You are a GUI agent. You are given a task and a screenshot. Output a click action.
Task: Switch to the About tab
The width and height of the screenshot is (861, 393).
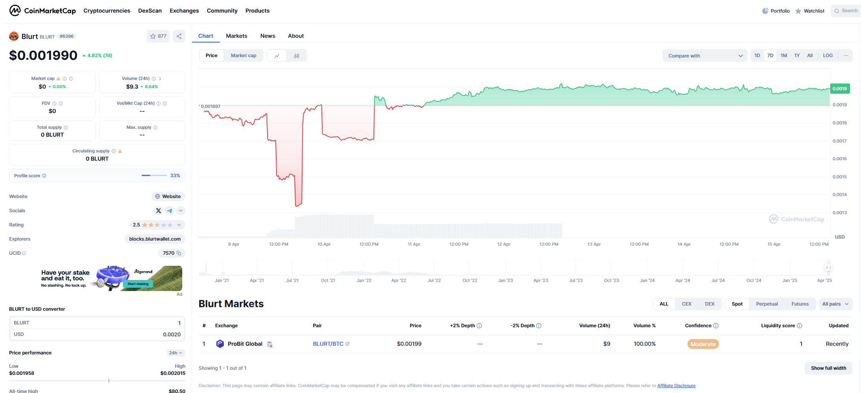tap(296, 36)
